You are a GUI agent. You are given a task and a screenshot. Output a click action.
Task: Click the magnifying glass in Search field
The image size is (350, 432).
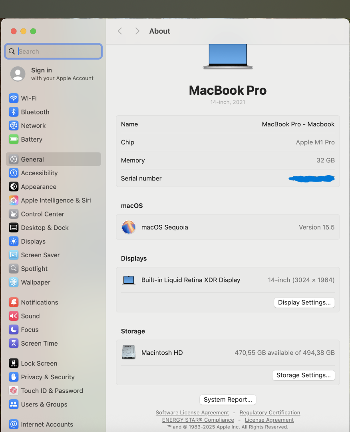tap(12, 51)
